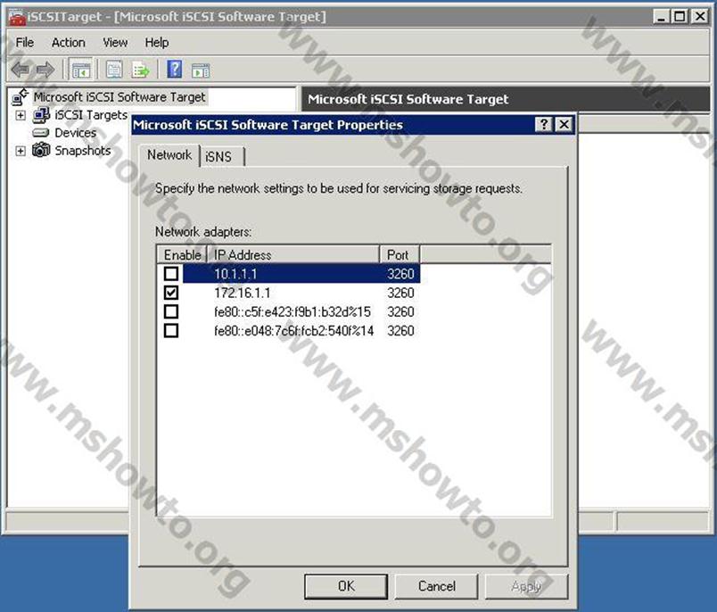Expand the iSCSI Targets tree node
Image resolution: width=717 pixels, height=612 pixels.
pos(21,115)
